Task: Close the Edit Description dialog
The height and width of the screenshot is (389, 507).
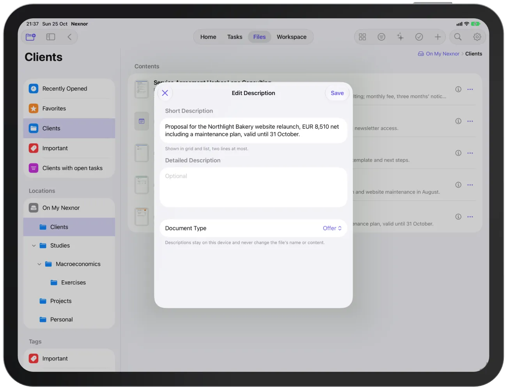Action: click(165, 93)
